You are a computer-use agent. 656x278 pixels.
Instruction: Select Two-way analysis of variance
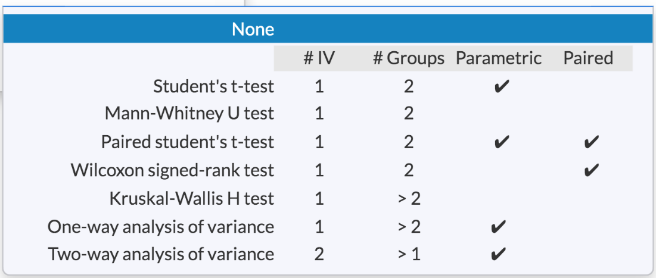(x=161, y=255)
